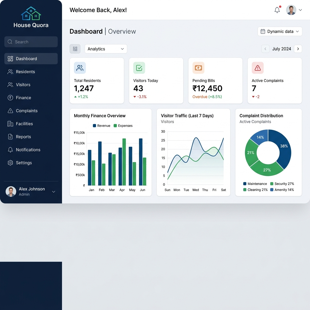Click the Pending Bills amount ₹12,450
The image size is (310, 310).
click(x=207, y=88)
